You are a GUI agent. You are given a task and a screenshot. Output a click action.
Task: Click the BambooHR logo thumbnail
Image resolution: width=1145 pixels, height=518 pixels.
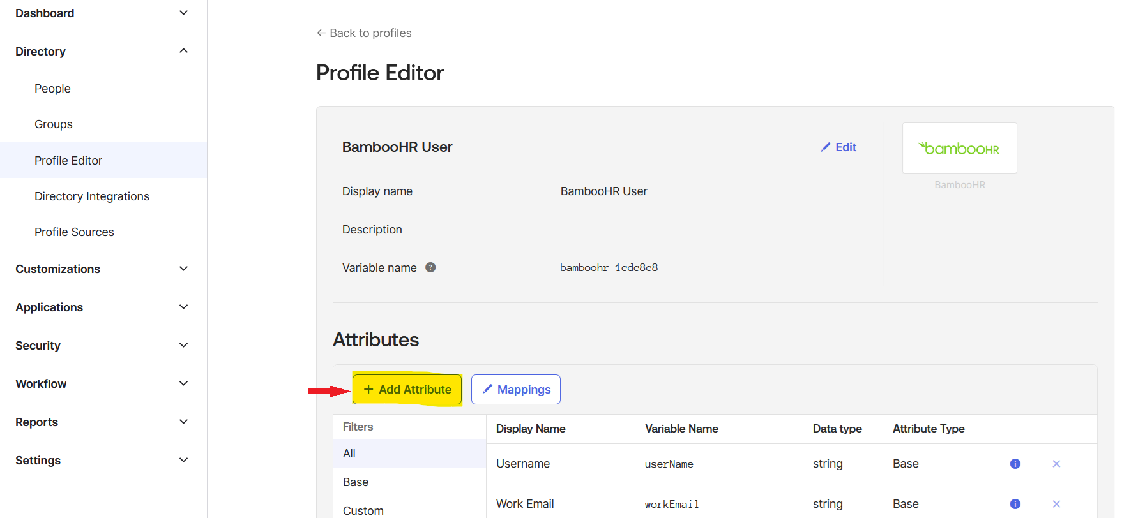(x=959, y=148)
